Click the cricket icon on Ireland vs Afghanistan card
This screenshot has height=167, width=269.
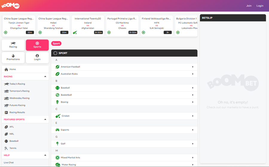[75, 32]
